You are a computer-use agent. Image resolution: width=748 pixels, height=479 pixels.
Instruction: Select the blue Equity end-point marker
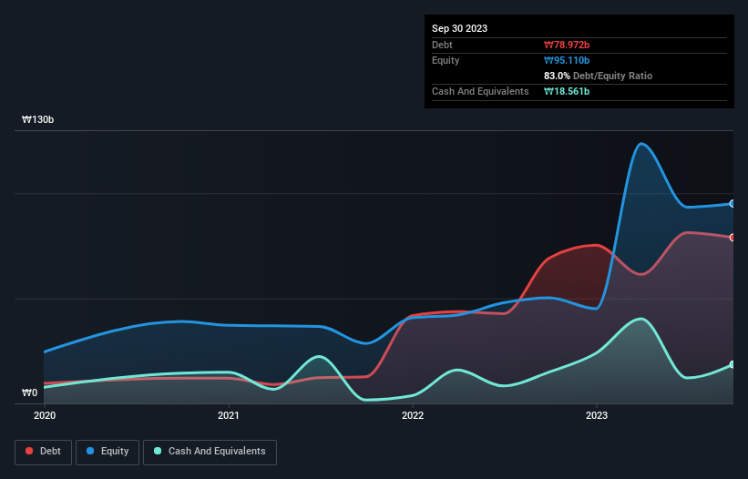[x=733, y=203]
